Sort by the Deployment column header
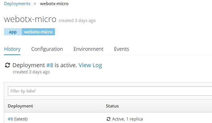Screen dimensions: 212x123 (x=20, y=106)
